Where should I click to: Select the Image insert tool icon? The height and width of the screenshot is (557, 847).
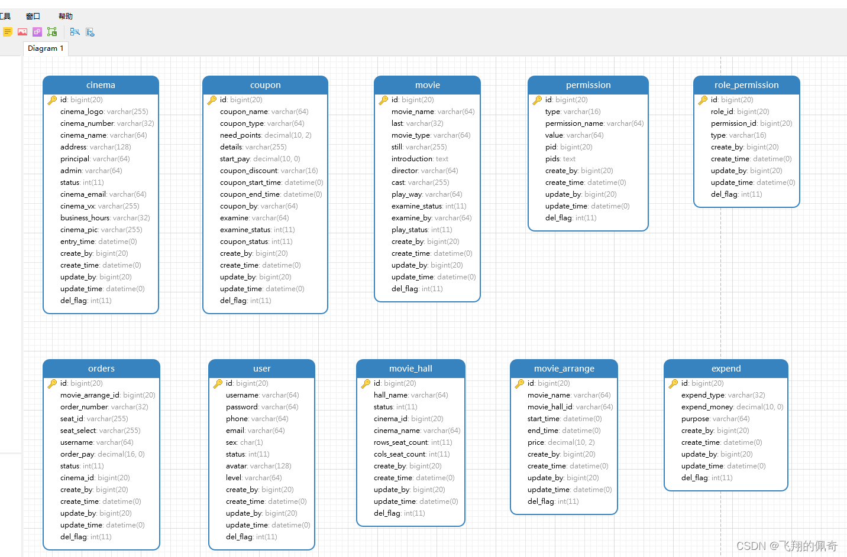22,32
